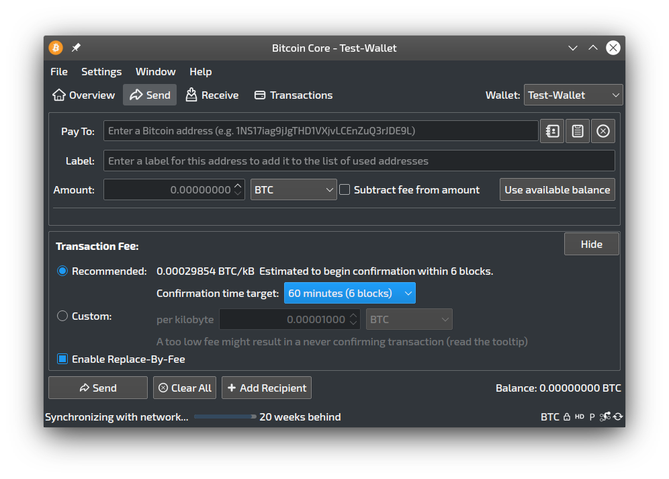Expand Confirmation time target 60 minutes dropdown

coord(350,294)
